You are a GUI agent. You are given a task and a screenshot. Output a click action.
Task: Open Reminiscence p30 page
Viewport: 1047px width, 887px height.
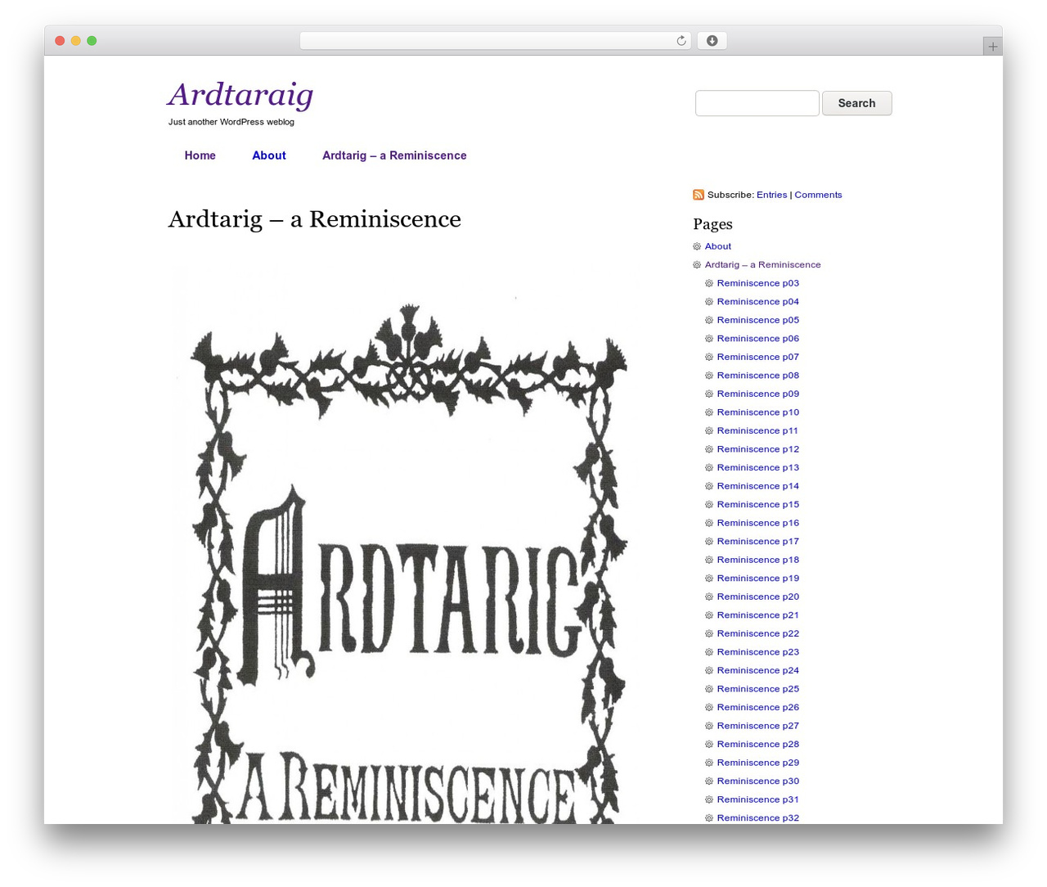[x=757, y=781]
